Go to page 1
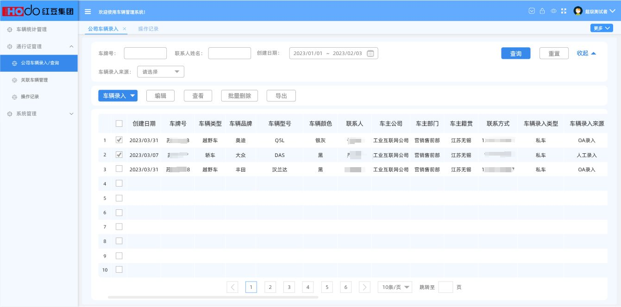Viewport: 621px width, 307px height. (251, 287)
